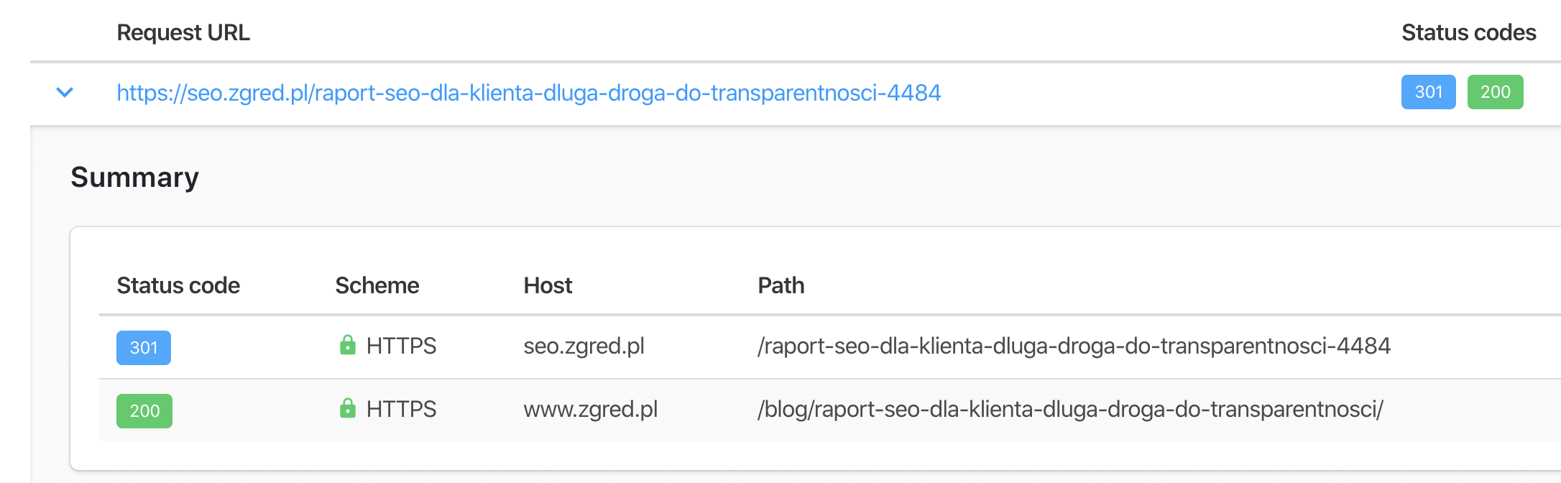Select the www.zgred.pl host cell
Image resolution: width=1561 pixels, height=483 pixels.
(x=590, y=410)
